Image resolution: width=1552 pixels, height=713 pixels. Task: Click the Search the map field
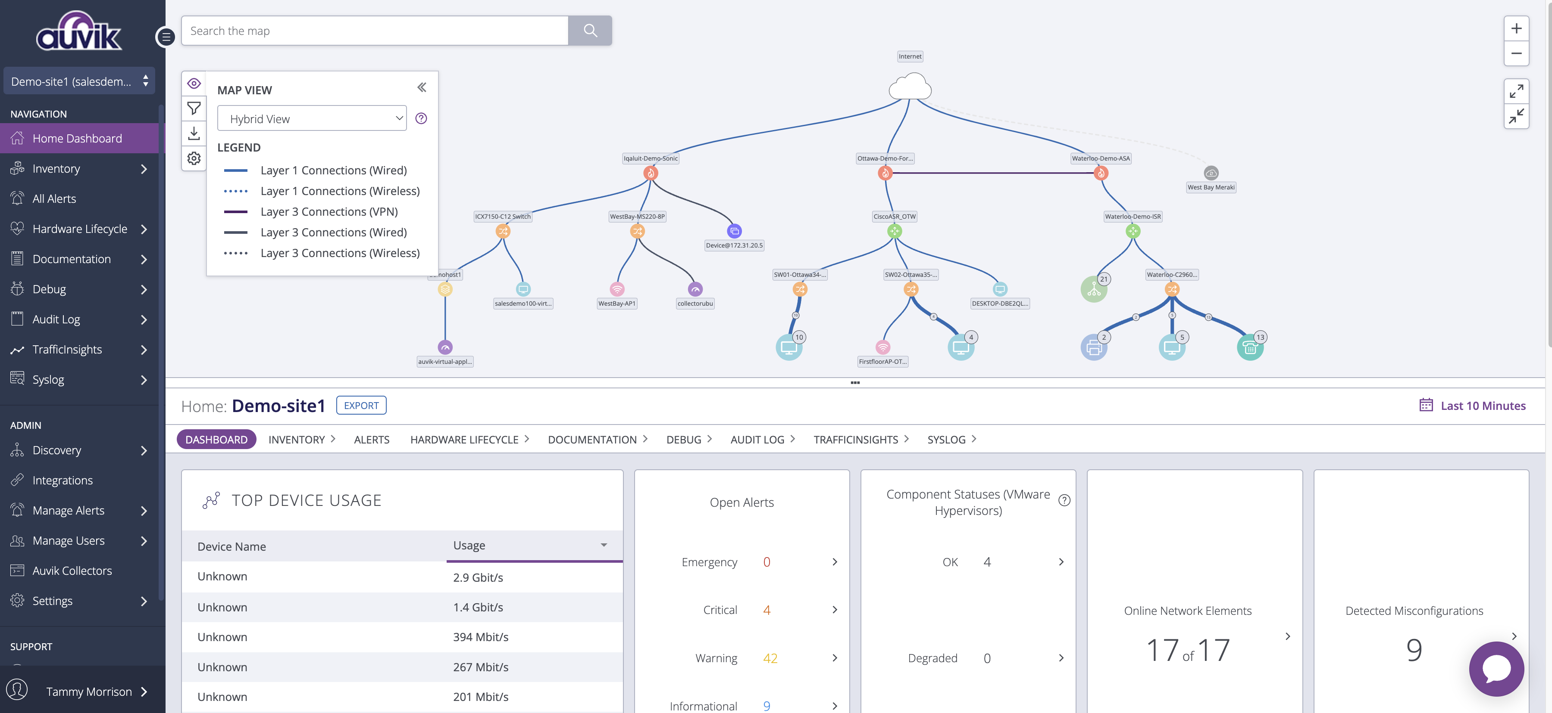click(375, 31)
